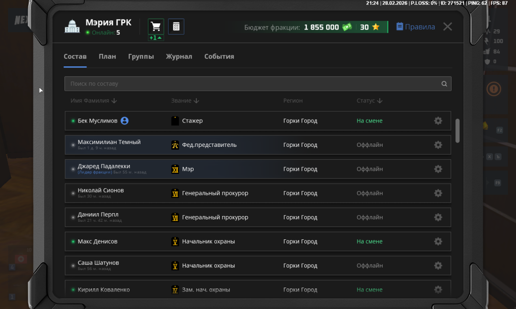
Task: Open the Правила link
Action: (x=415, y=27)
